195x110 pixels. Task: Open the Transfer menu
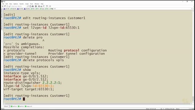click(x=22, y=4)
